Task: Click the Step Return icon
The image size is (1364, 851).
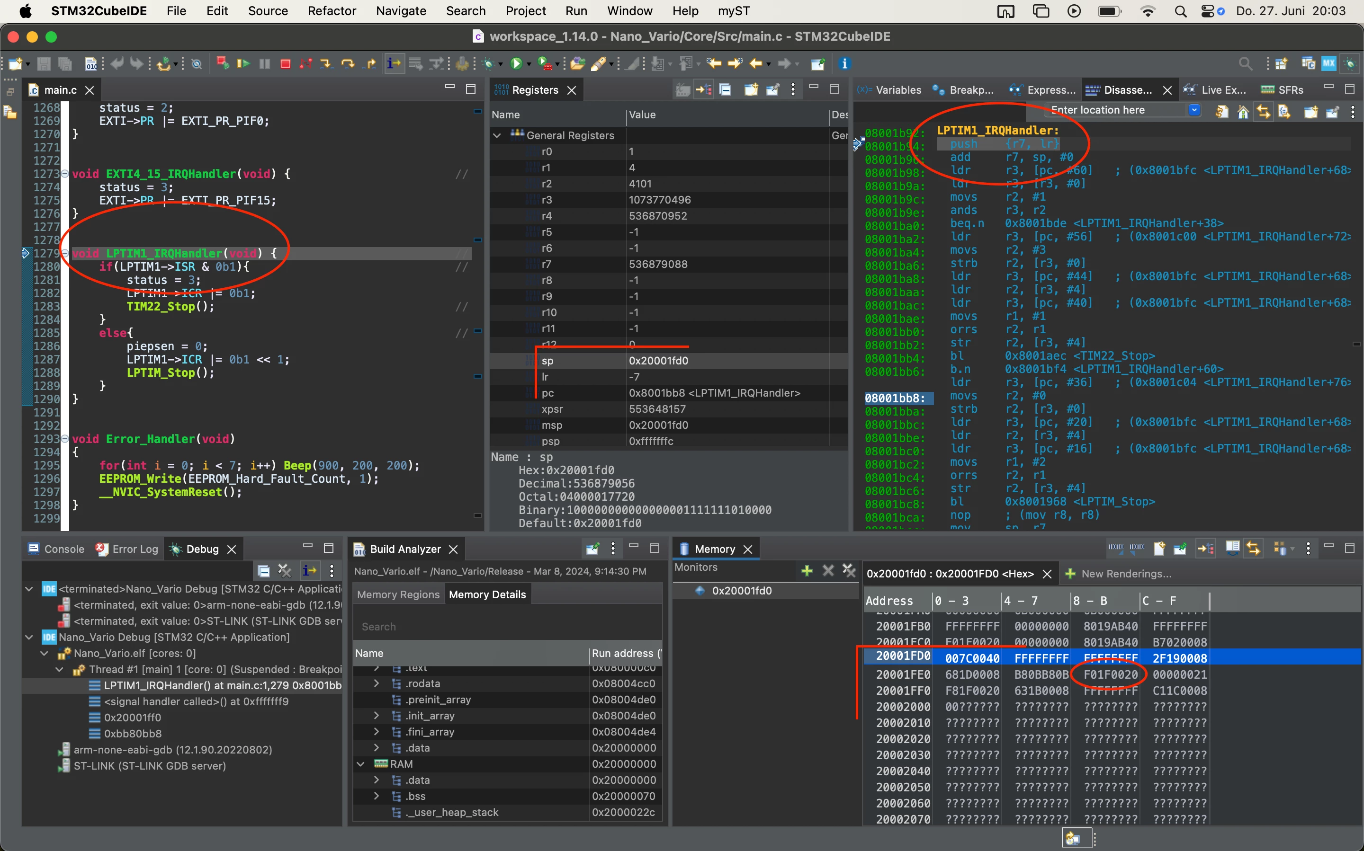Action: (370, 63)
